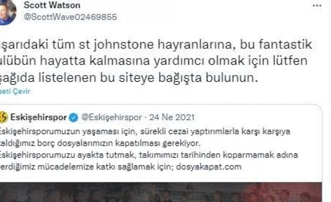Click the @Eskişehirspor handle in the quoted tweet
Screen dimensions: 331x202
click(112, 117)
